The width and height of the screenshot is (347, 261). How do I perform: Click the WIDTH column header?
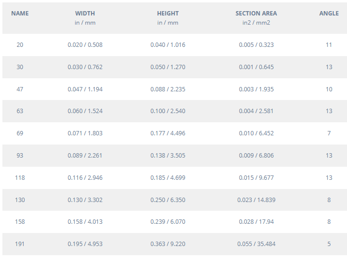(x=85, y=14)
